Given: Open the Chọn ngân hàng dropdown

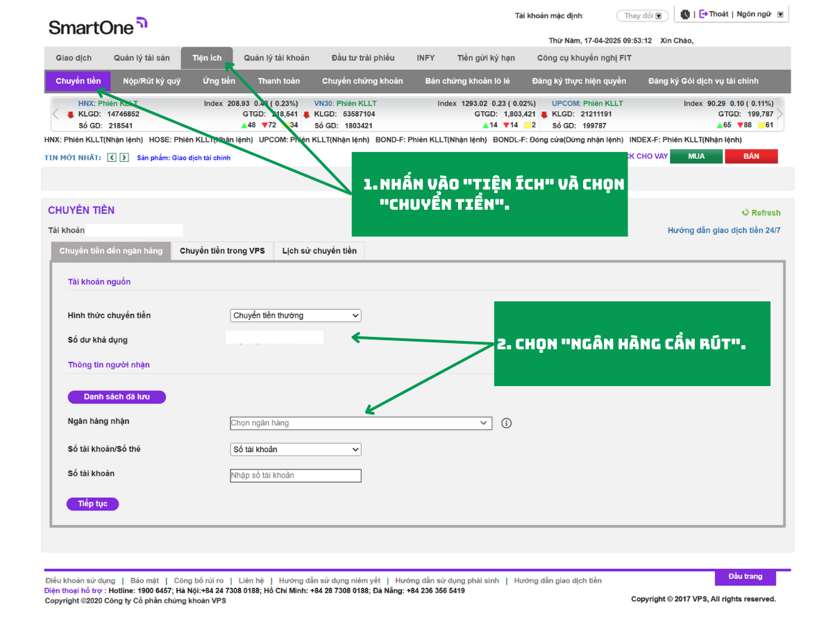Looking at the screenshot, I should click(361, 423).
